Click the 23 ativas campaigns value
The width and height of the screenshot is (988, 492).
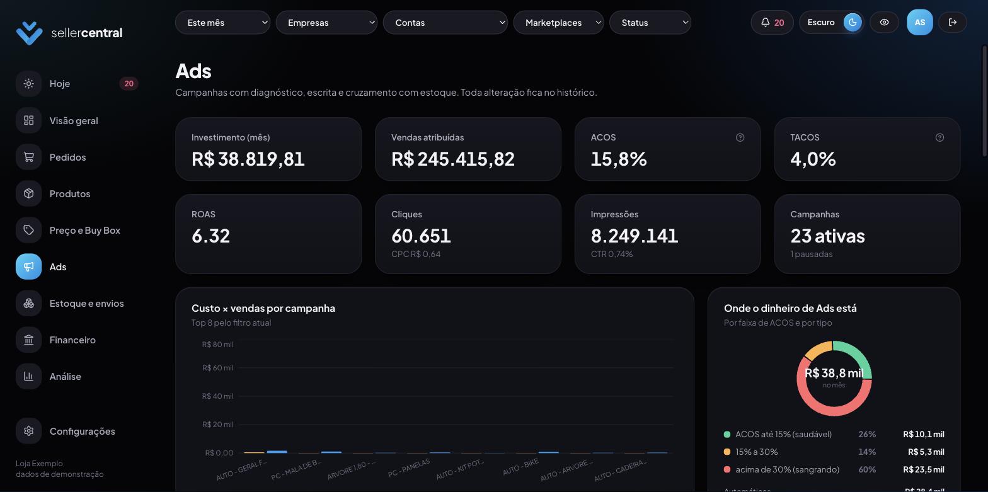coord(828,236)
